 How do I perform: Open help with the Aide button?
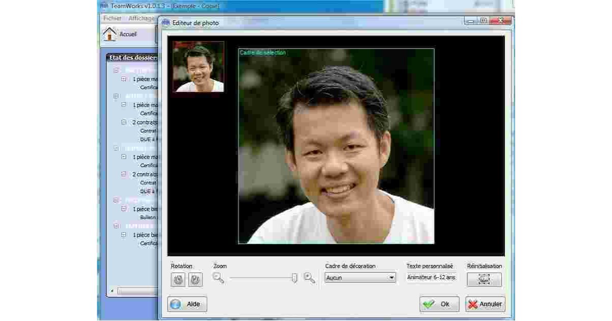[187, 304]
